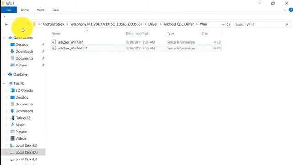Viewport: 293px width, 165px height.
Task: Click pin icon next to Desktop
Action: click(x=43, y=44)
